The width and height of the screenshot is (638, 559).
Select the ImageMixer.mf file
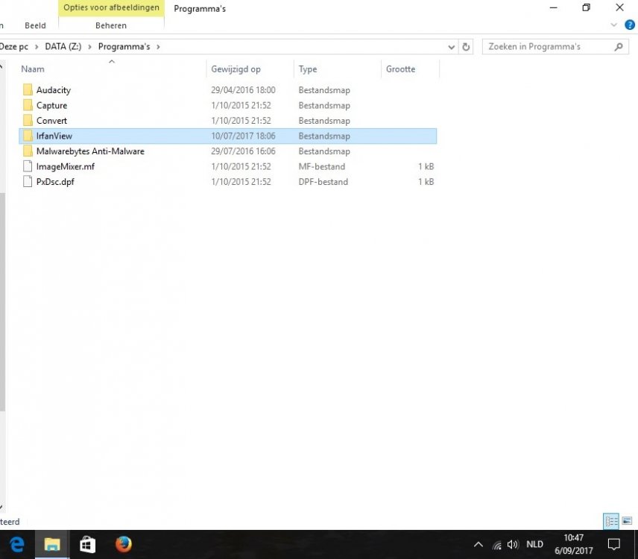[65, 167]
